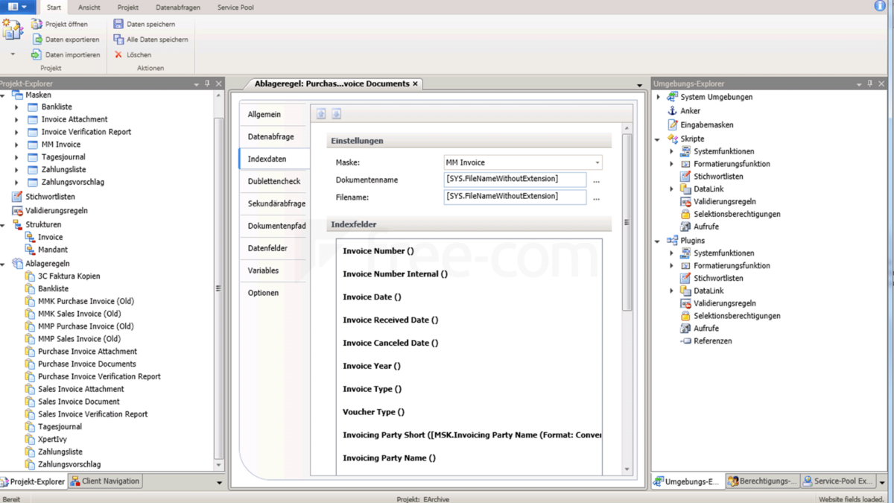This screenshot has width=894, height=503.
Task: Click the Validierungsregeln icon in Projekt-Explorer
Action: [16, 210]
